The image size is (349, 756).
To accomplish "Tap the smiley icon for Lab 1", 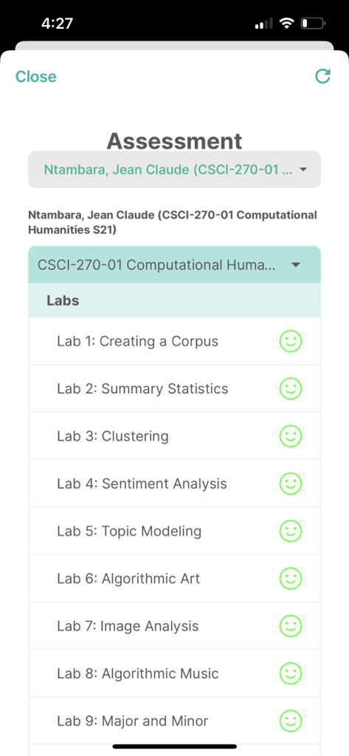I will [x=291, y=341].
